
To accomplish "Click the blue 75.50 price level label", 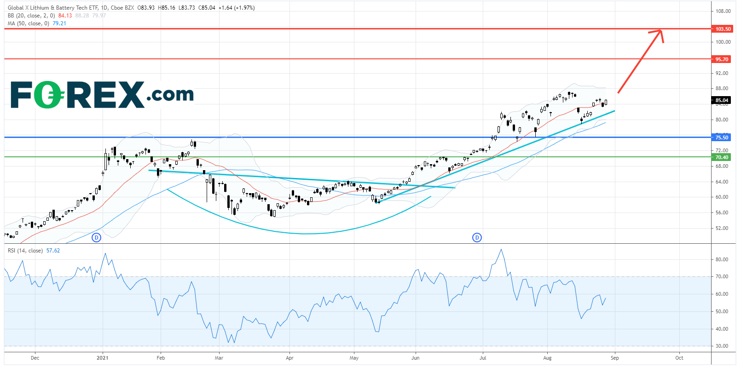I will click(x=722, y=138).
